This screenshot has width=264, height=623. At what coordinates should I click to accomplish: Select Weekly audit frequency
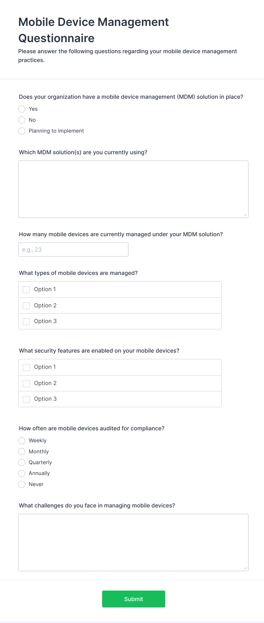point(22,441)
